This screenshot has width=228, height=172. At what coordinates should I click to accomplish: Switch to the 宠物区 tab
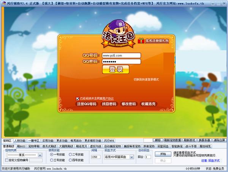(x=7, y=140)
